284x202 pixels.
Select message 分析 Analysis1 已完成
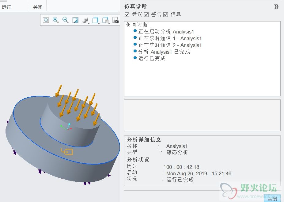tap(164, 52)
